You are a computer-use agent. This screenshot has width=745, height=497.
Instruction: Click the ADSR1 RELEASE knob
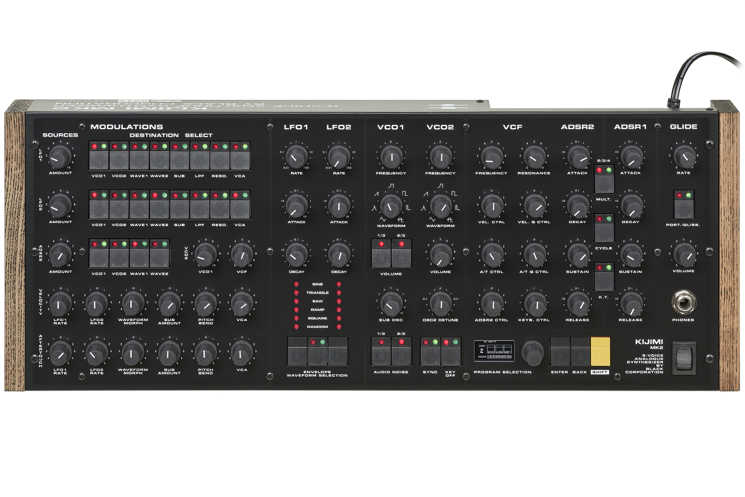tap(631, 303)
